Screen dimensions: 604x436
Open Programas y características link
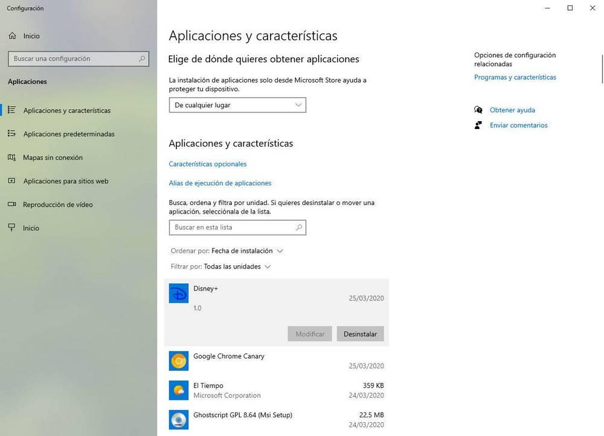pyautogui.click(x=515, y=77)
